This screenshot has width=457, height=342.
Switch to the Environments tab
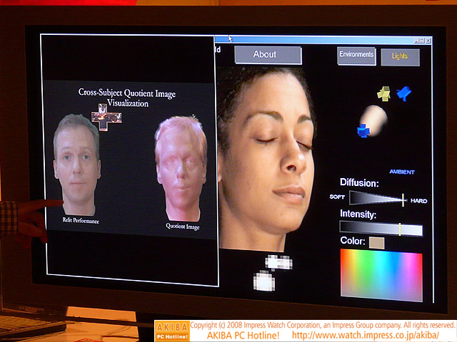point(356,56)
